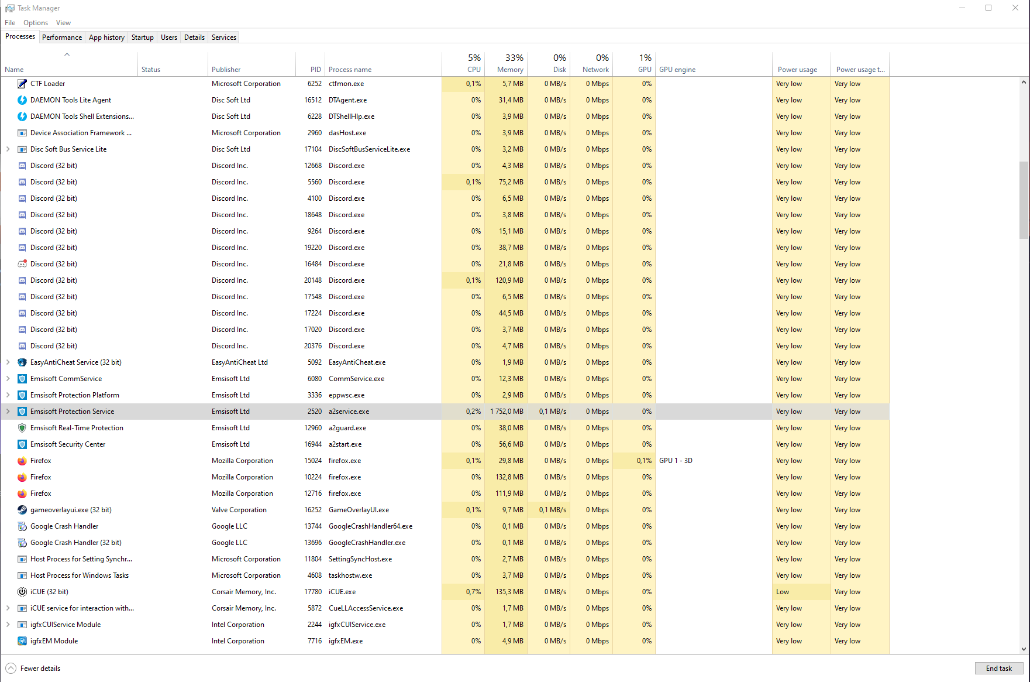Collapse view using the Fewer details chevron
The image size is (1030, 682).
pos(11,669)
